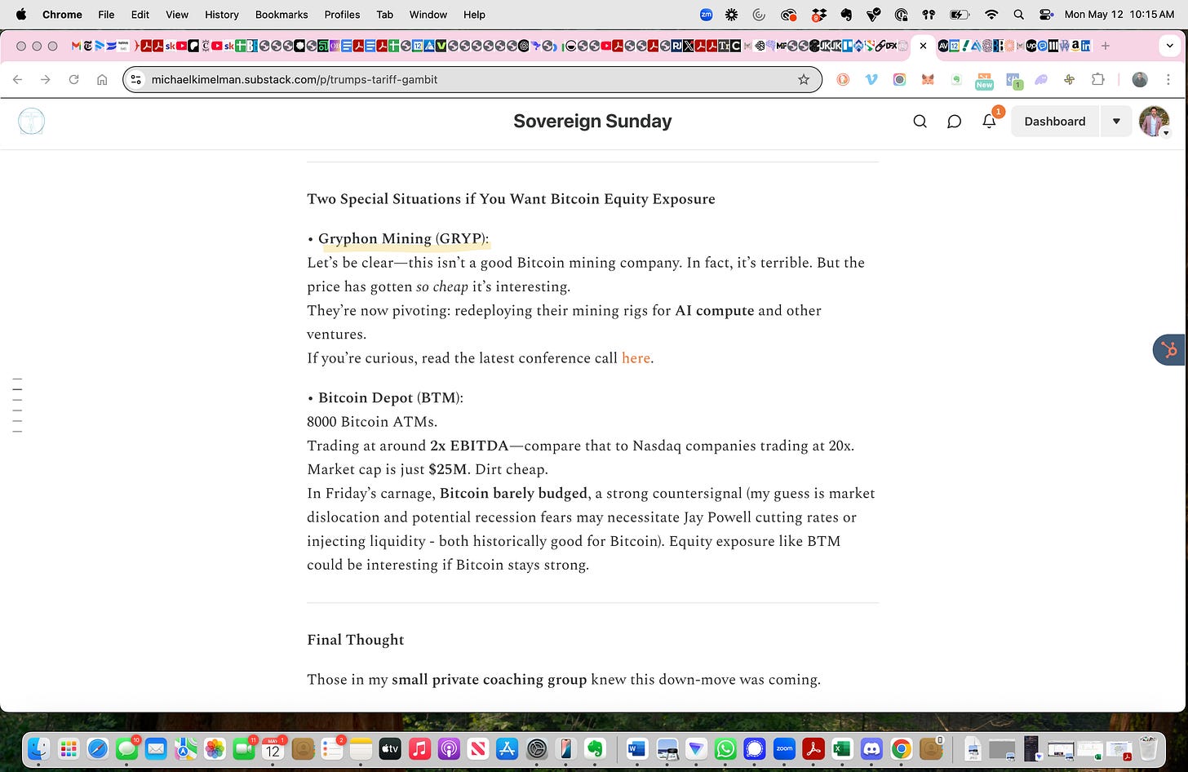
Task: Click the "small private coaching group" text
Action: (489, 680)
